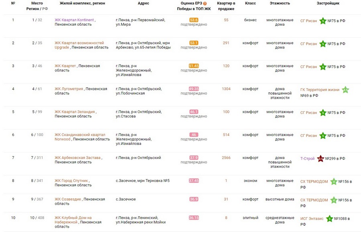Click the Застройщик column header
This screenshot has width=361, height=232.
coord(328,3)
